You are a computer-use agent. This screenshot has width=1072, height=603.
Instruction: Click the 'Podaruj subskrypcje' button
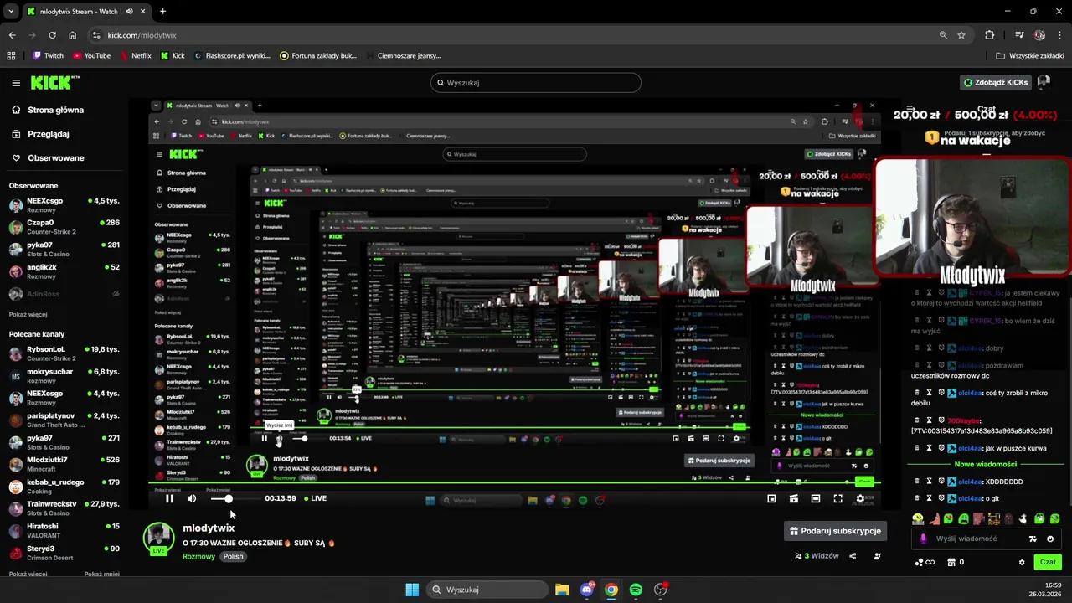point(835,531)
